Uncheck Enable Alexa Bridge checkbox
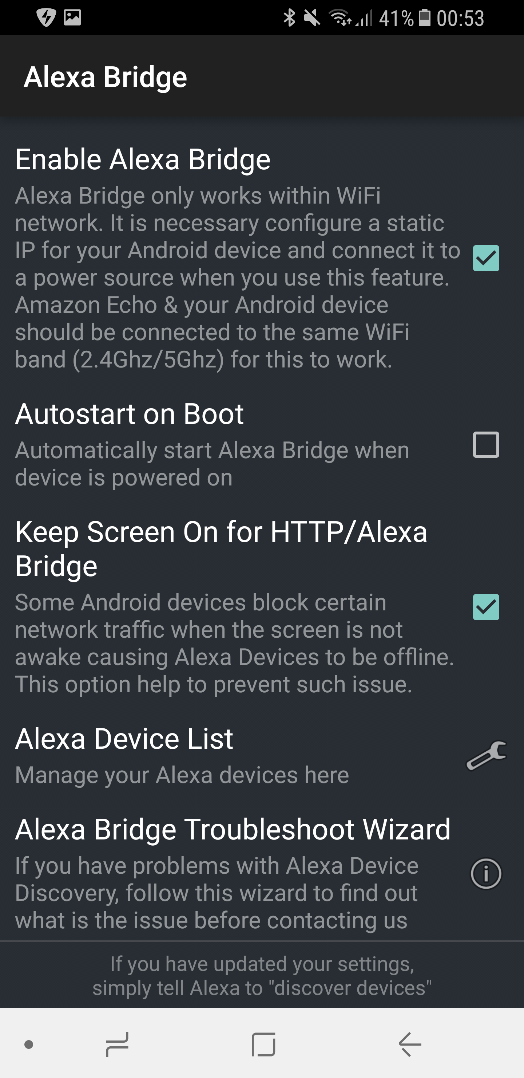The width and height of the screenshot is (524, 1078). [x=485, y=258]
